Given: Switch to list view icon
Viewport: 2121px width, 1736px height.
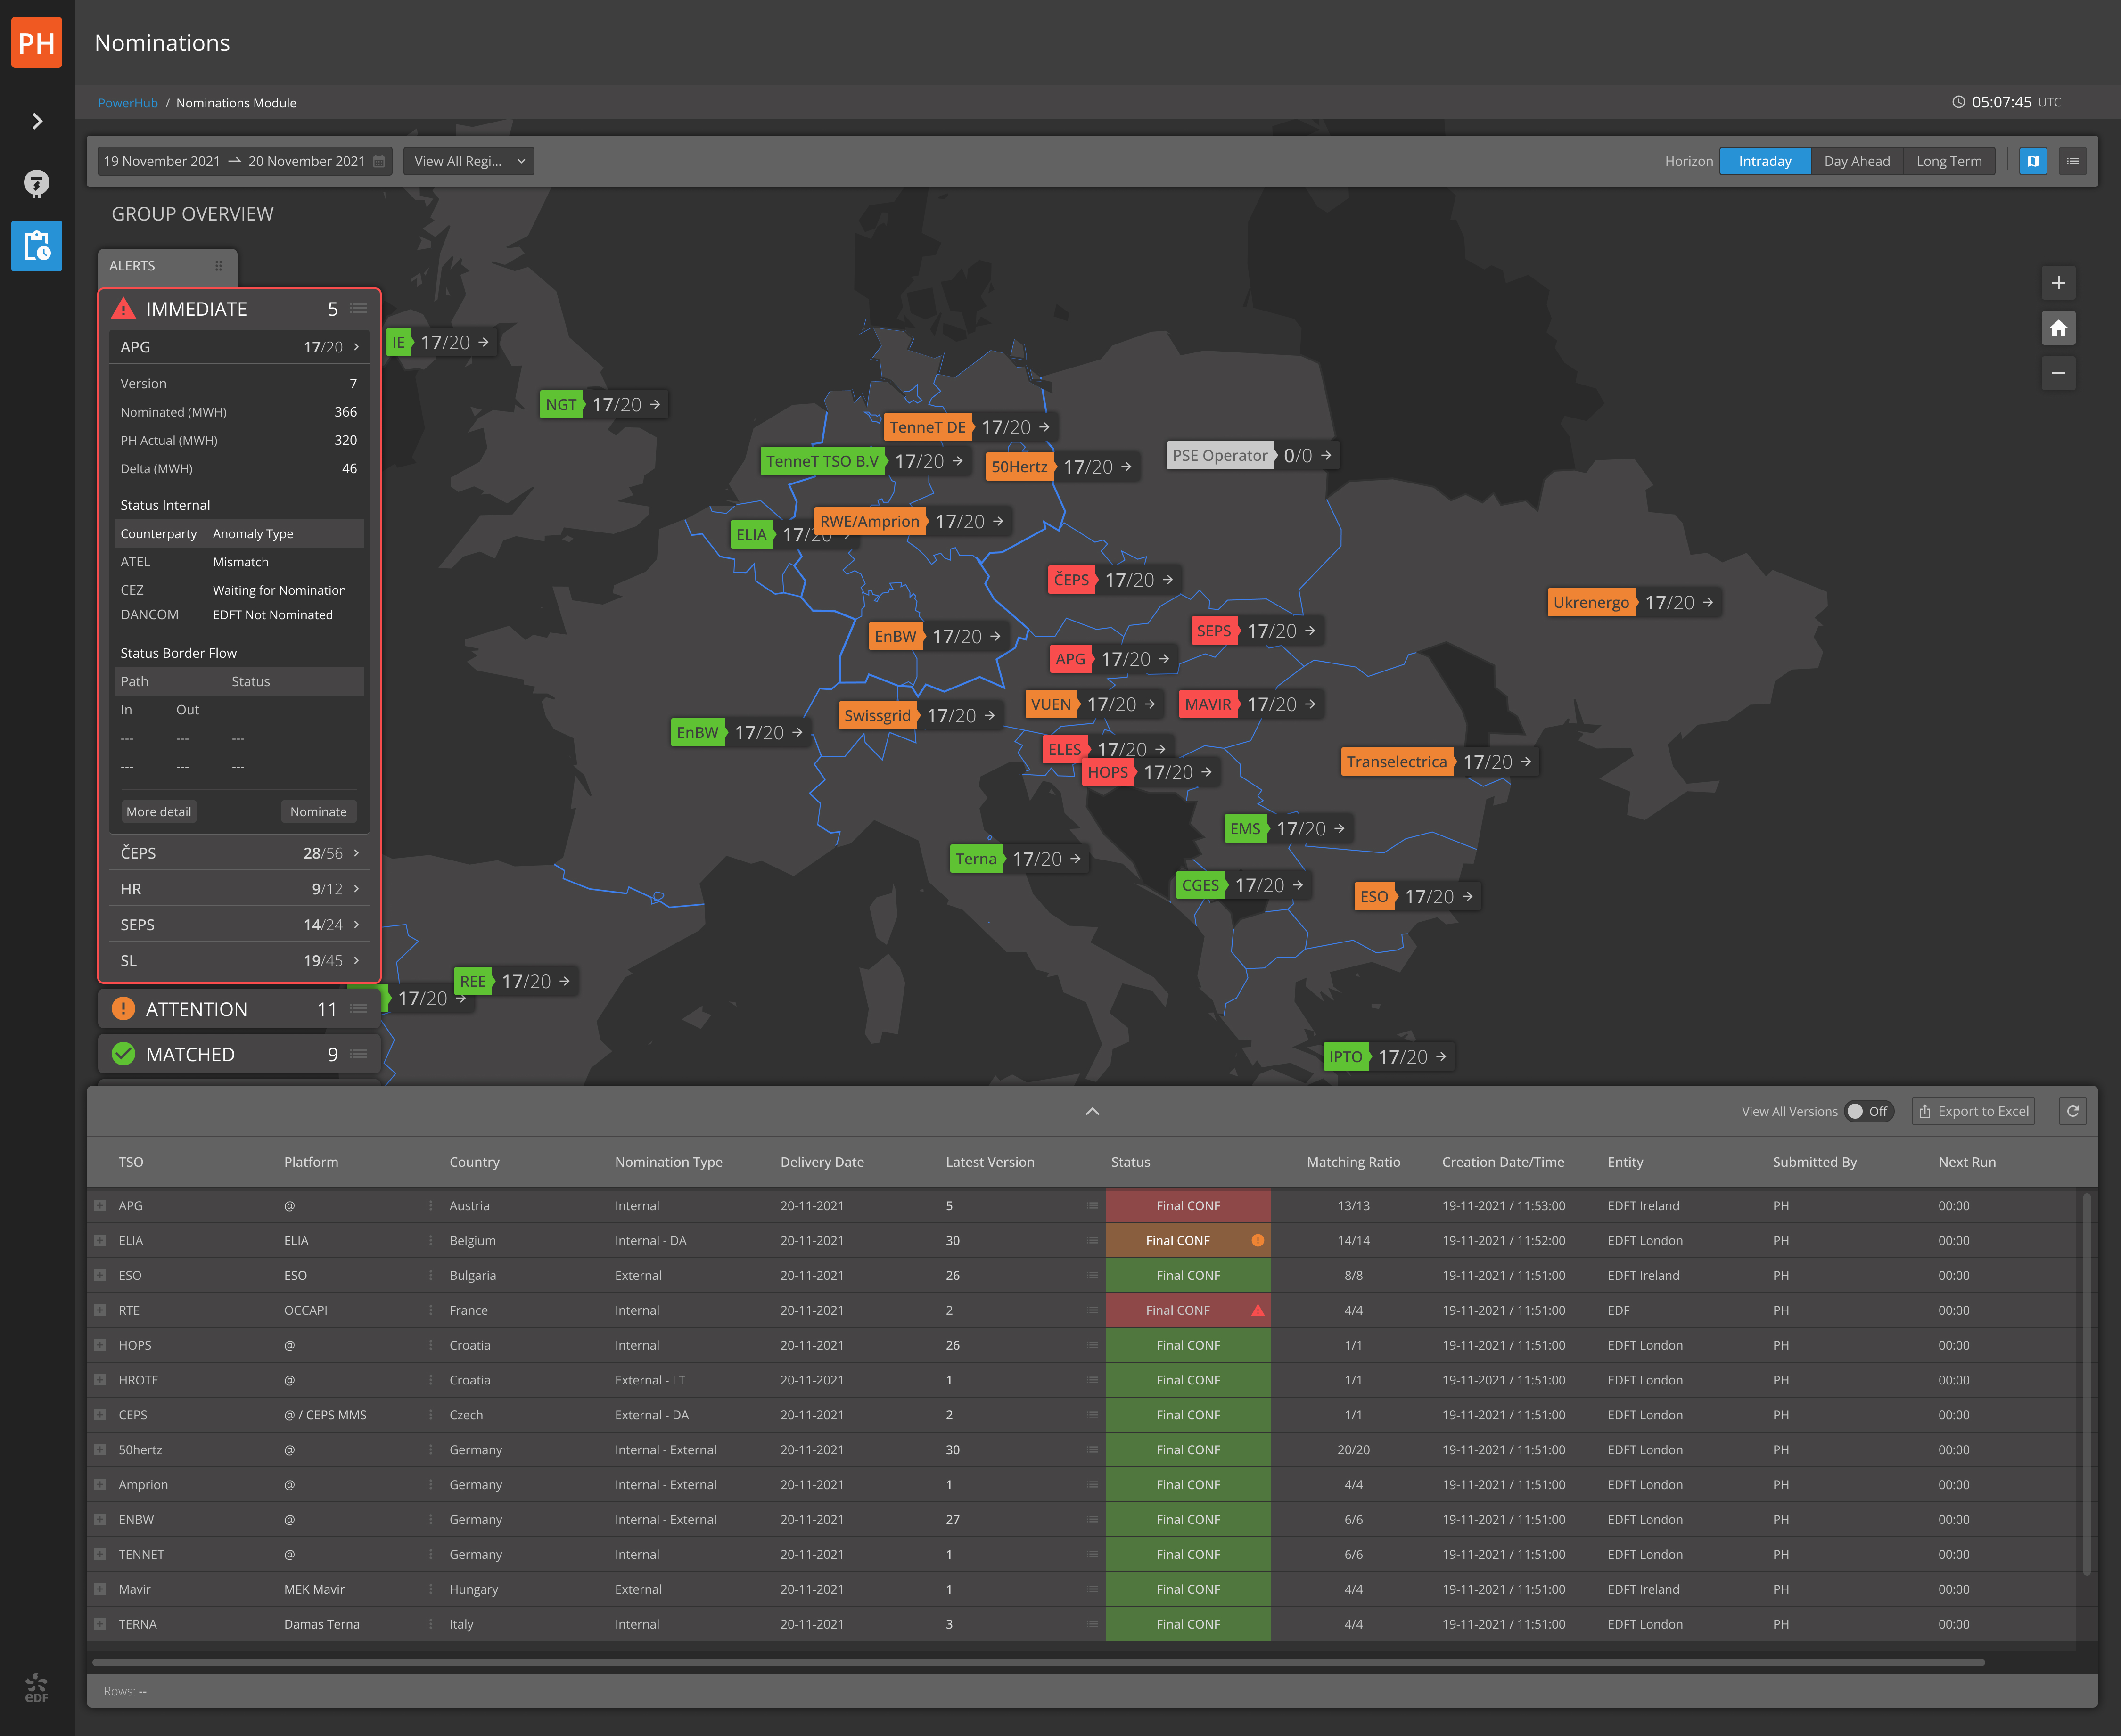Looking at the screenshot, I should coord(2073,161).
